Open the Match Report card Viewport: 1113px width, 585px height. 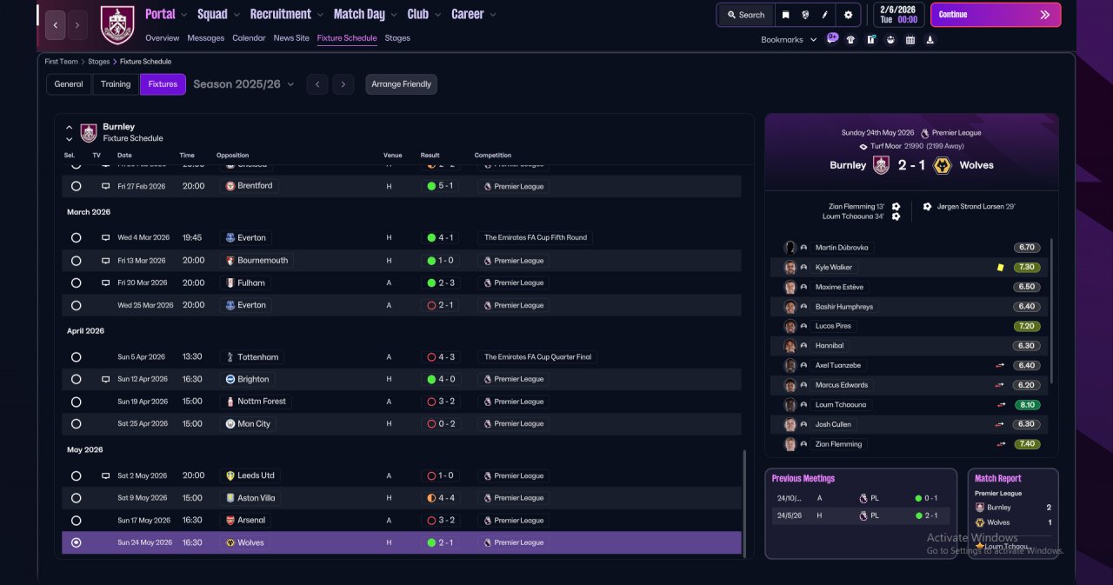click(1013, 514)
